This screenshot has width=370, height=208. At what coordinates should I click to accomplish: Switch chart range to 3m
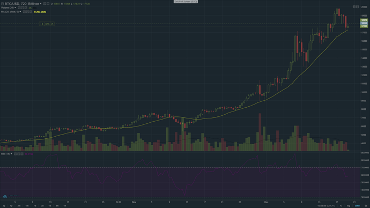point(19,206)
